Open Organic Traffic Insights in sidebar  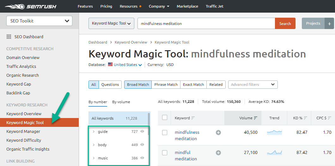pyautogui.click(x=28, y=149)
